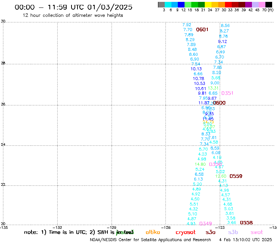Screen dimensions: 277x243
Task: Click the 9.00 wave height value
Action: click(x=215, y=83)
